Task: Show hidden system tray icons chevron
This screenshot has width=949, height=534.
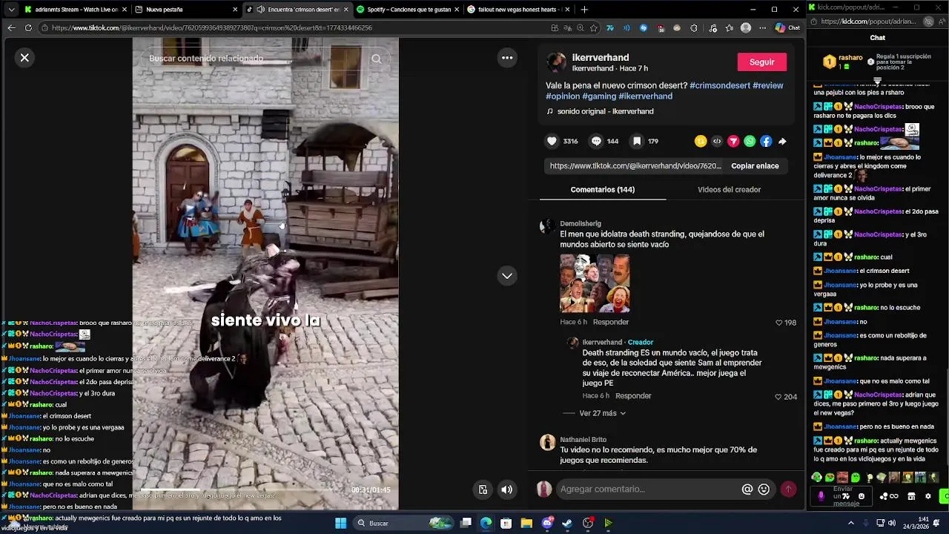Action: tap(850, 523)
